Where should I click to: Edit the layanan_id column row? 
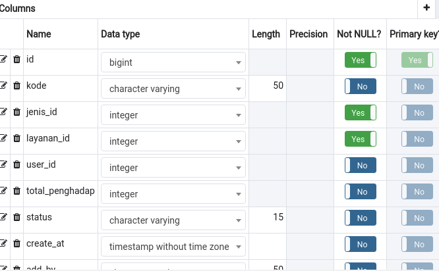(x=3, y=138)
